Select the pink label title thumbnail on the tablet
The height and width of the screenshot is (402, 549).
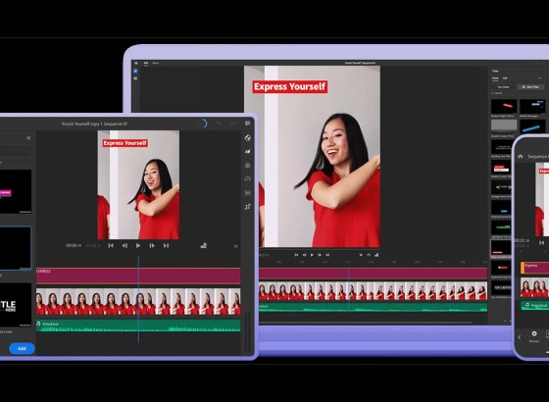[x=16, y=192]
